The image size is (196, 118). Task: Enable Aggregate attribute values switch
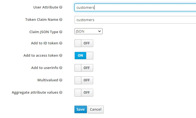click(84, 93)
